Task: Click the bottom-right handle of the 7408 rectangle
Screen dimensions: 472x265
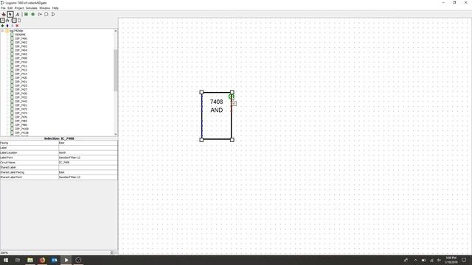Action: 232,140
